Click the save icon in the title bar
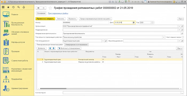The height and width of the screenshot is (96, 187). tap(110, 2)
